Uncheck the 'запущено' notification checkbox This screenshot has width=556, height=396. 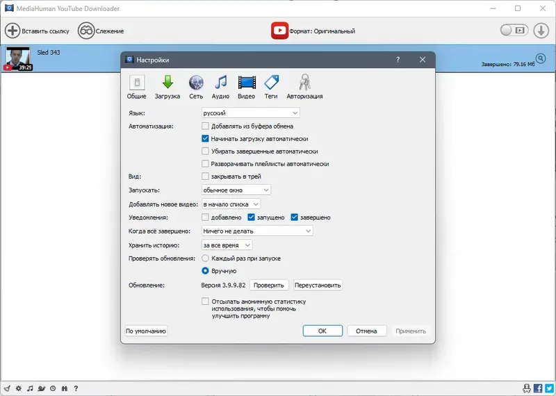[x=251, y=217]
